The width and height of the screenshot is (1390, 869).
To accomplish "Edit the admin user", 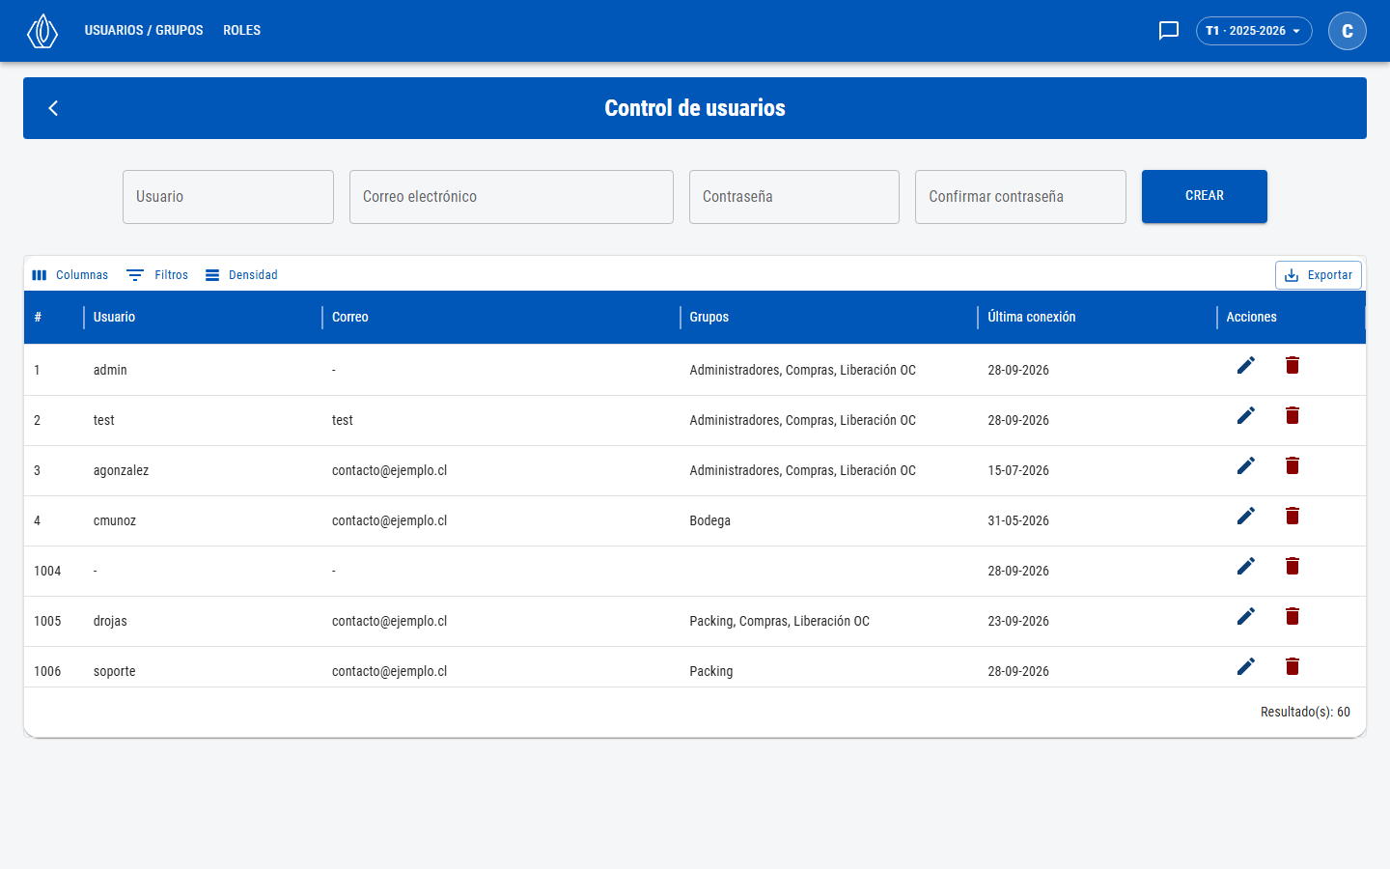I will click(1246, 365).
